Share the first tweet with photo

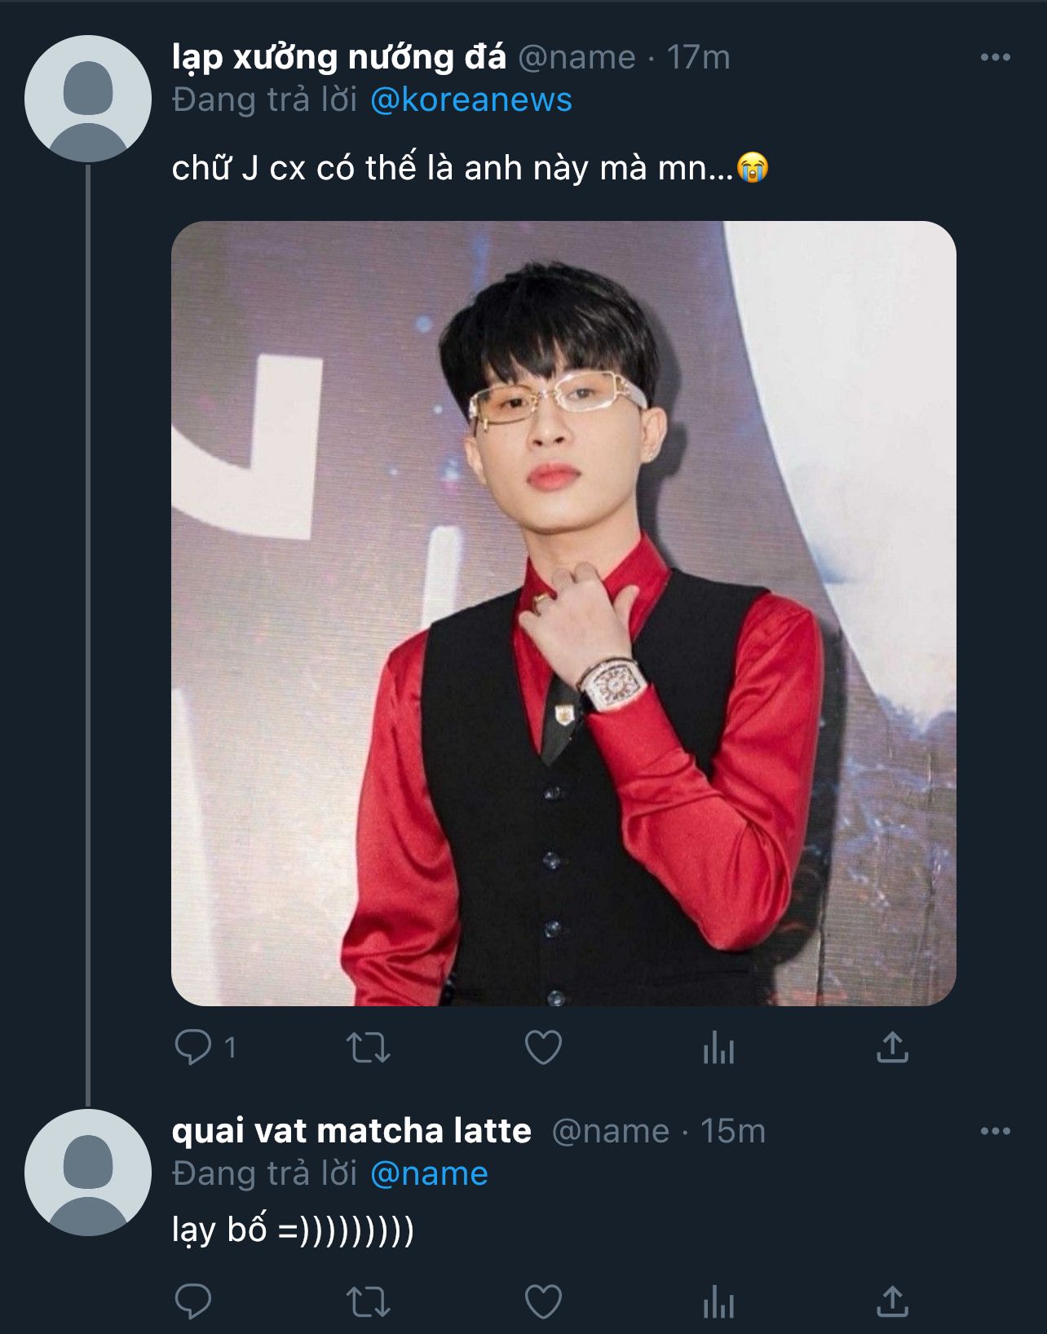coord(892,1048)
